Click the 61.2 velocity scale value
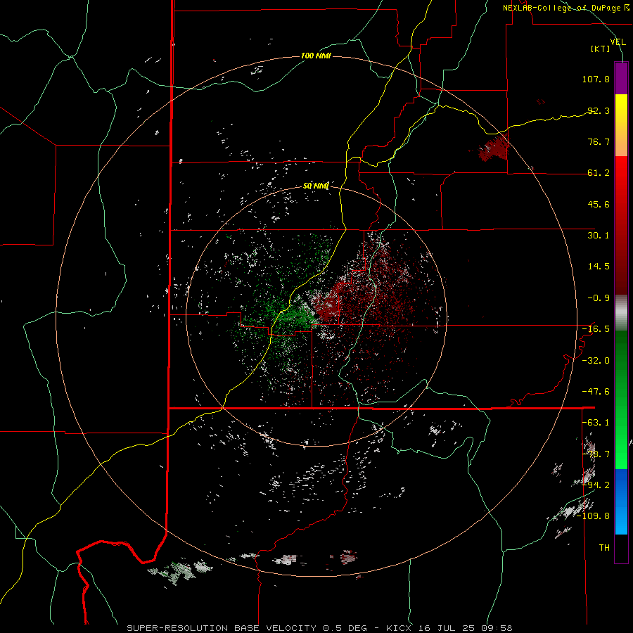The image size is (633, 633). click(x=599, y=173)
